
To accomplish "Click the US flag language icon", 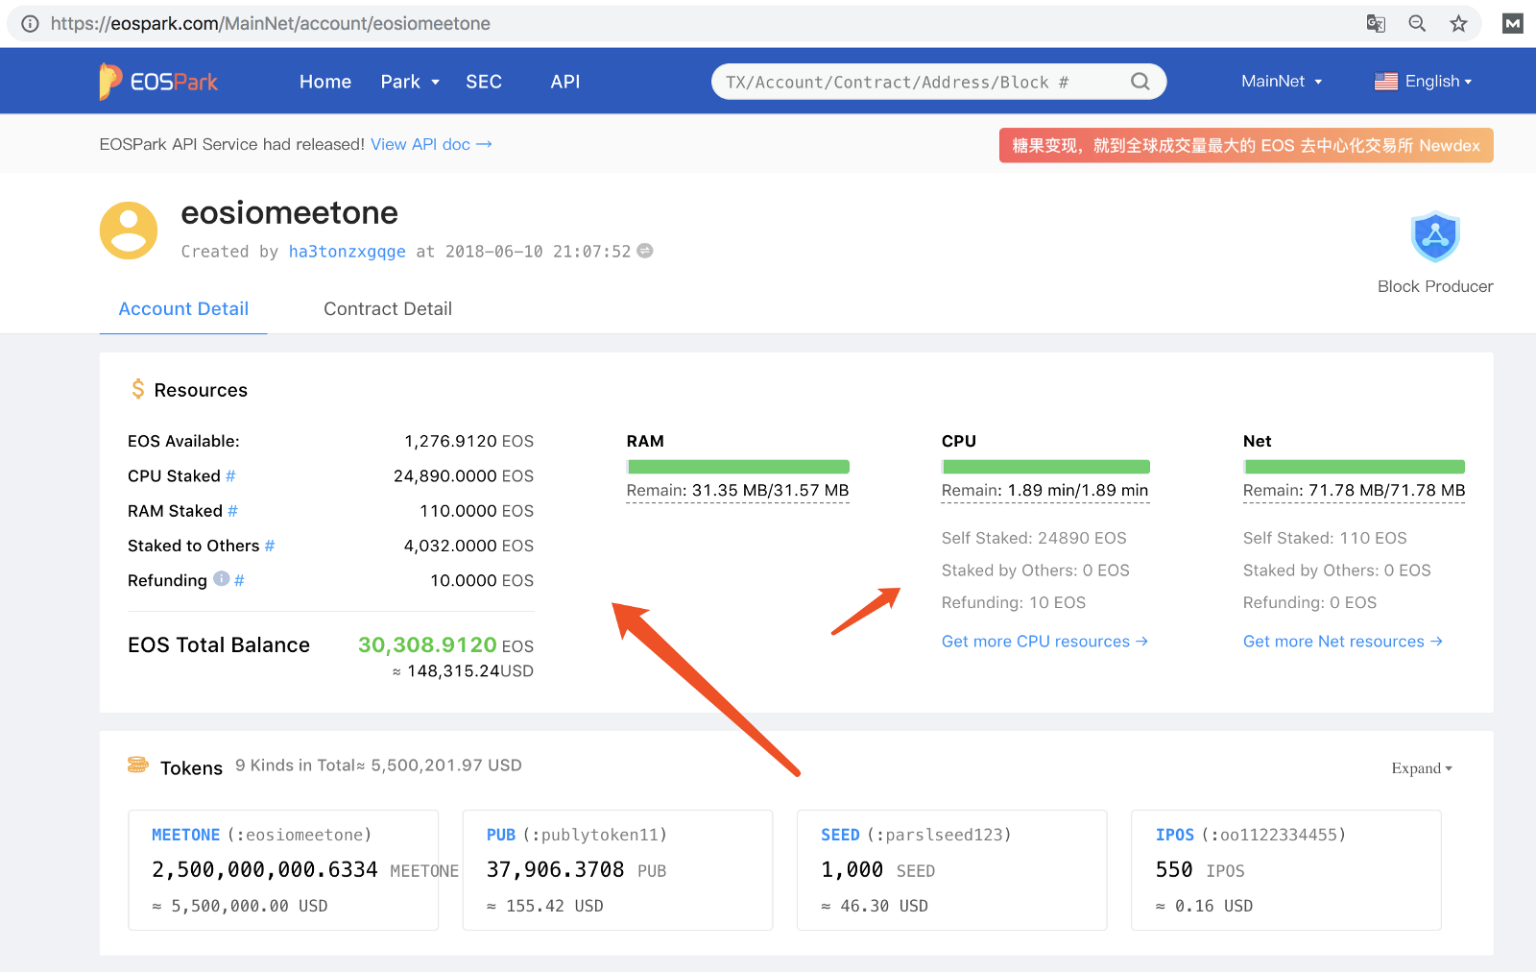I will click(1386, 82).
